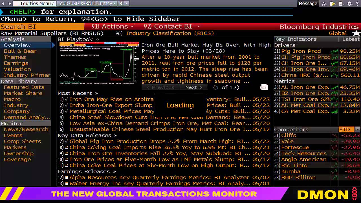Image resolution: width=361 pixels, height=203 pixels.
Task: Click Next in the BI Playbook pager
Action: (193, 87)
